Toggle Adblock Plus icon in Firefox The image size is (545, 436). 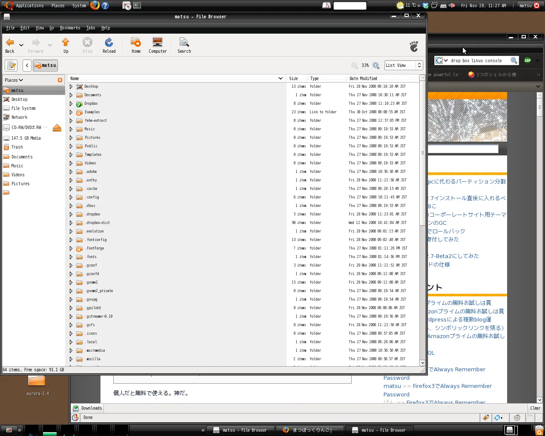[x=528, y=60]
